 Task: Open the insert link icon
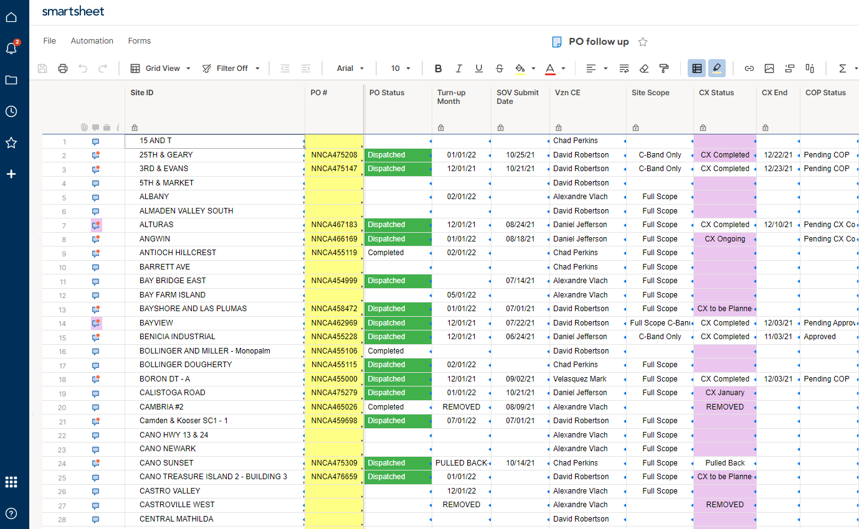tap(749, 68)
